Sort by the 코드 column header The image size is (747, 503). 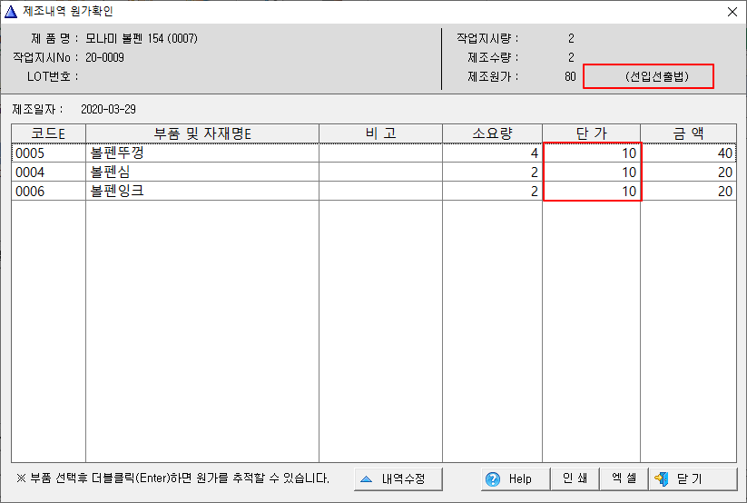pyautogui.click(x=49, y=133)
